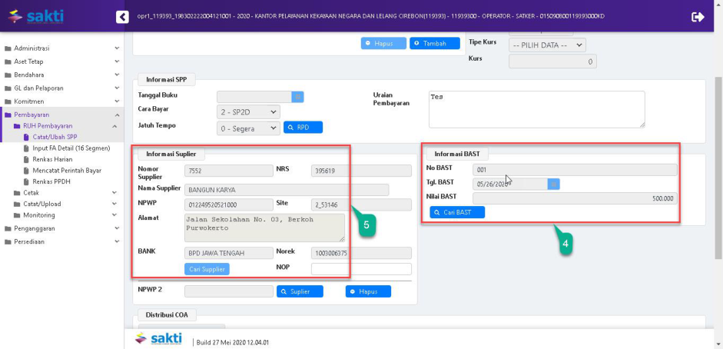
Task: Expand the Bendahara menu
Action: 29,75
